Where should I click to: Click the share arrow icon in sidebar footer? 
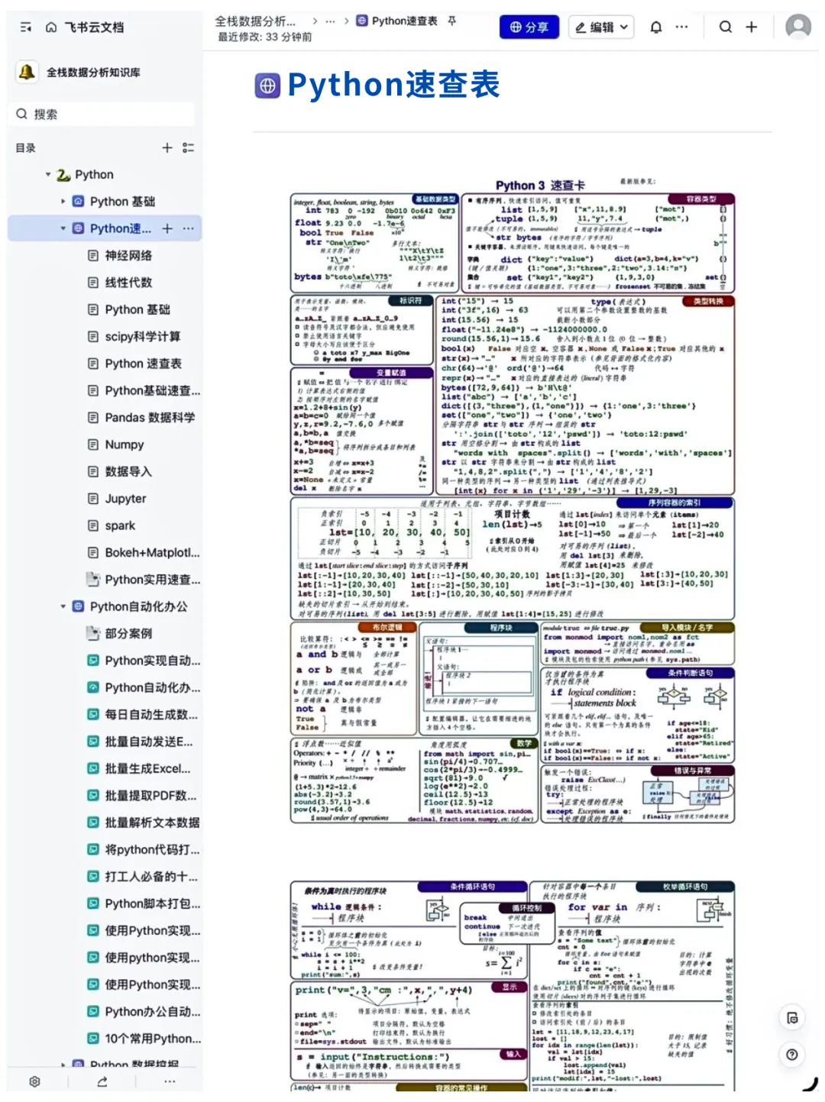[102, 1081]
